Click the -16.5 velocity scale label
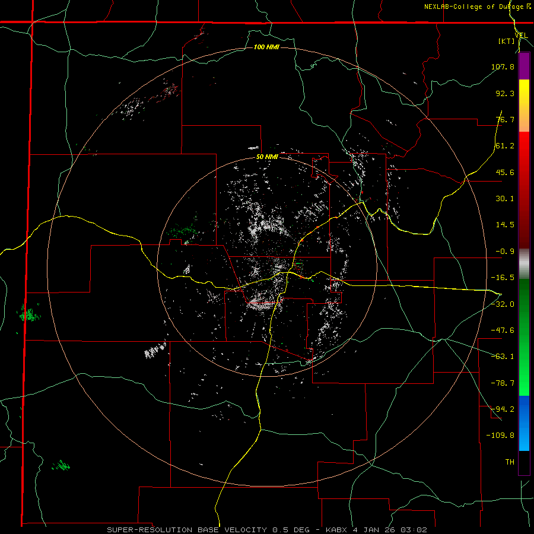534x534 pixels. click(503, 278)
